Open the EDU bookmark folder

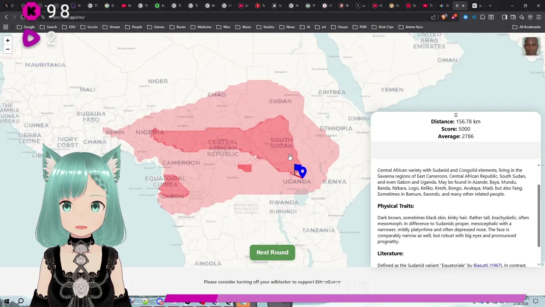(69, 27)
